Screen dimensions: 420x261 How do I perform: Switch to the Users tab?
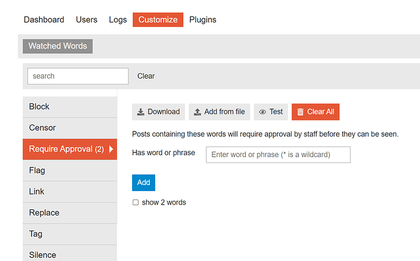86,19
